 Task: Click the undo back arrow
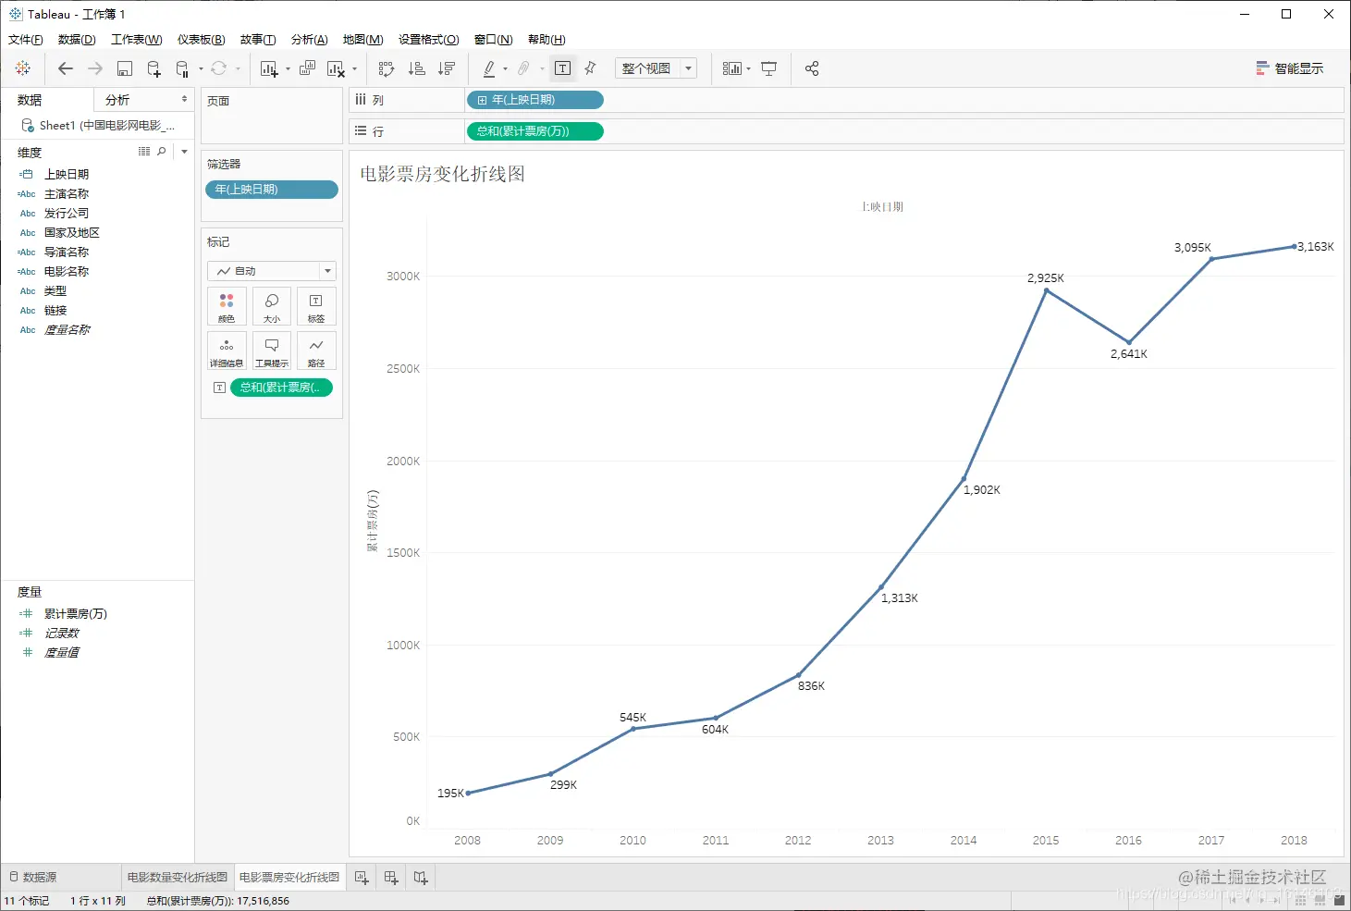(65, 68)
